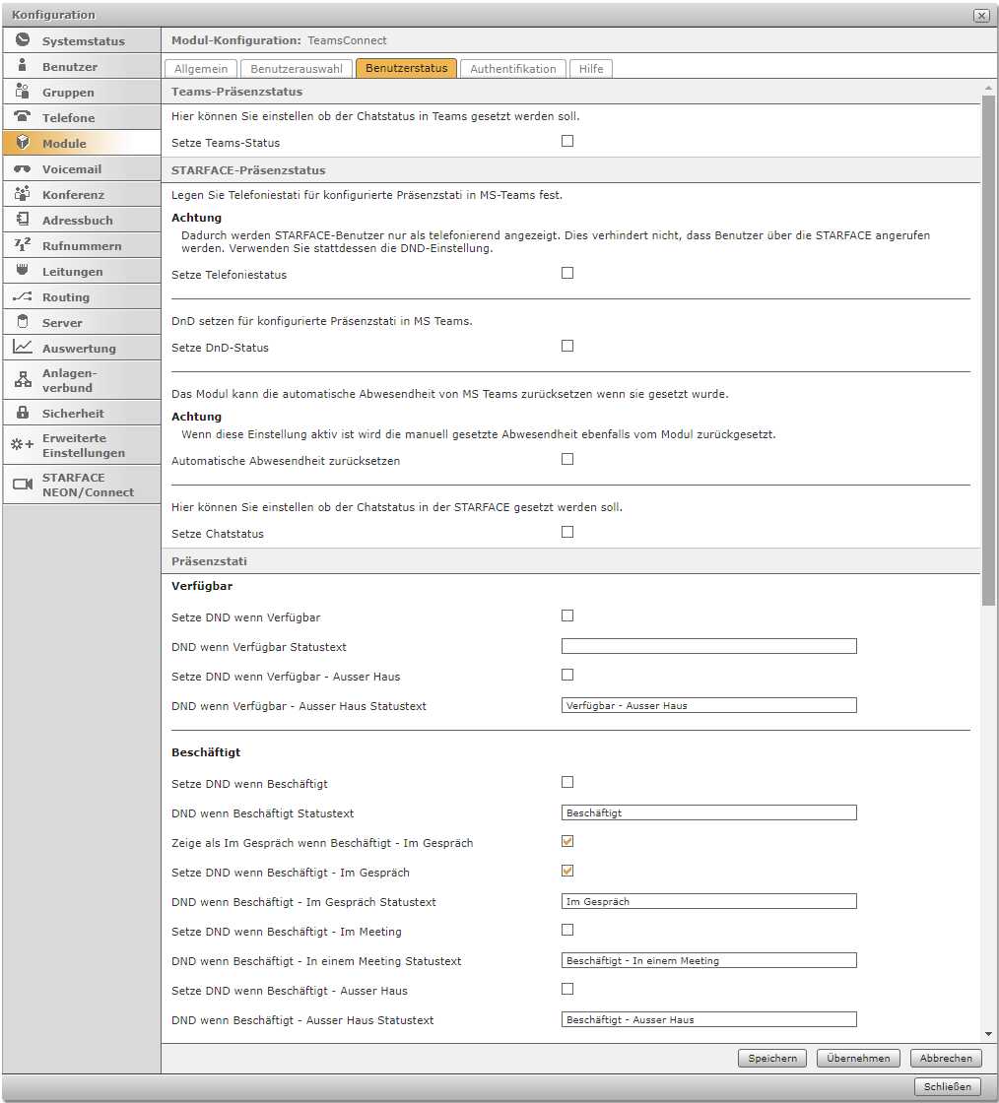Enable the Setze Teams-Status checkbox

coord(566,141)
